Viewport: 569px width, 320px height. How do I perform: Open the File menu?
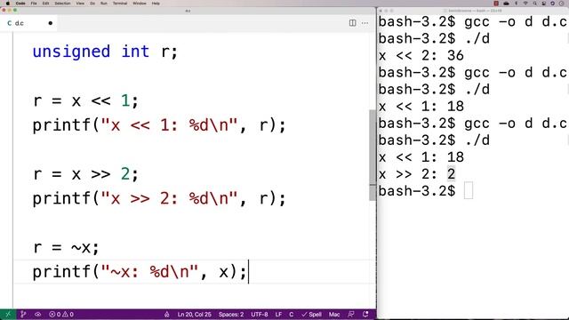(34, 4)
